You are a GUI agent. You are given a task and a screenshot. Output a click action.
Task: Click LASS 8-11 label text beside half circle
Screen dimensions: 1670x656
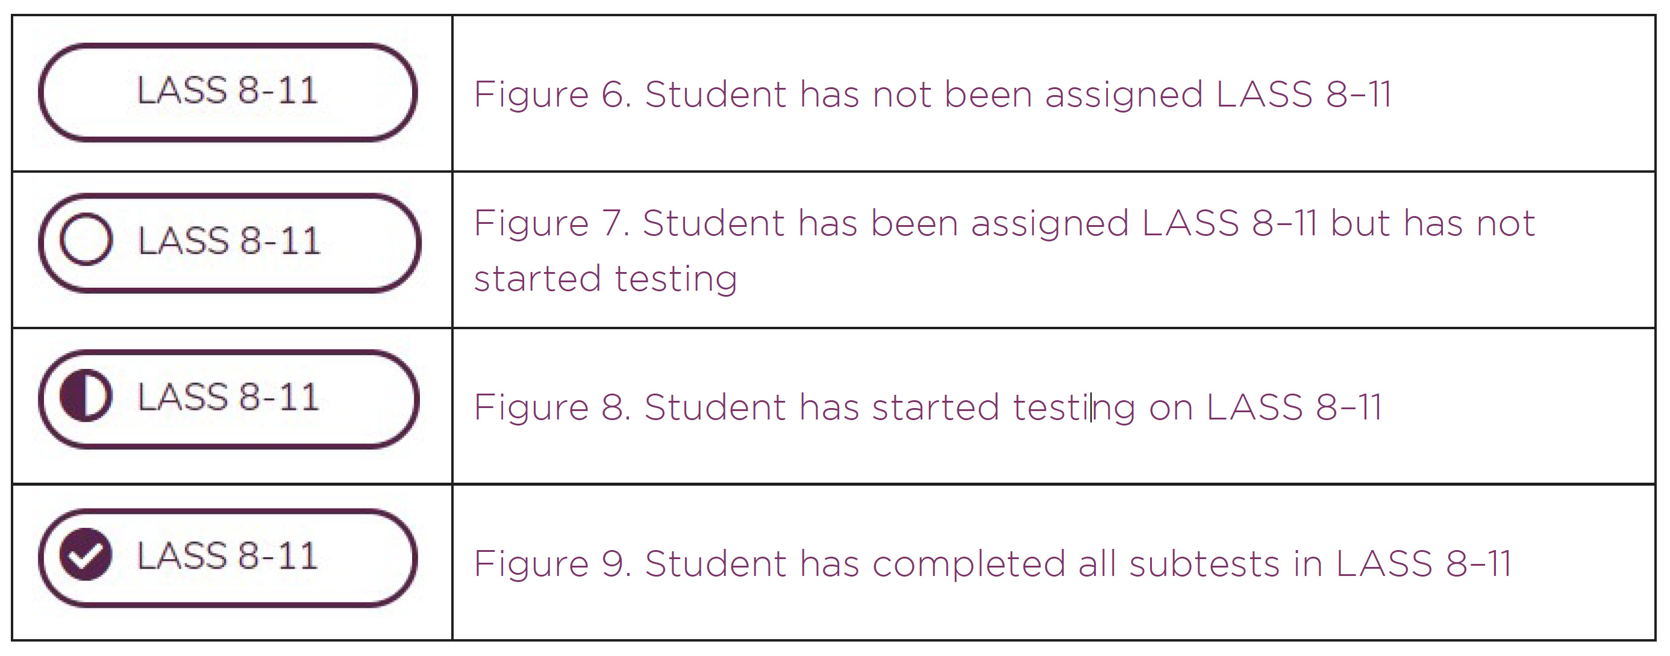(228, 397)
